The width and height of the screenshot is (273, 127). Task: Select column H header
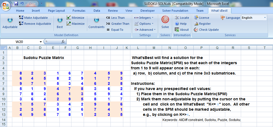pyautogui.click(x=90, y=48)
